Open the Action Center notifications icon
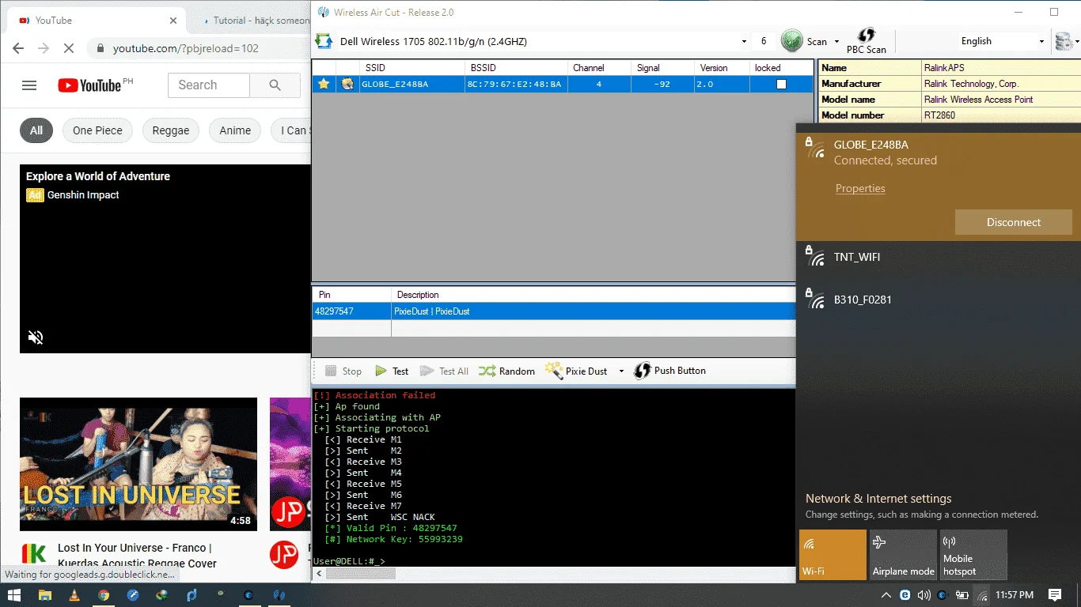 1054,595
